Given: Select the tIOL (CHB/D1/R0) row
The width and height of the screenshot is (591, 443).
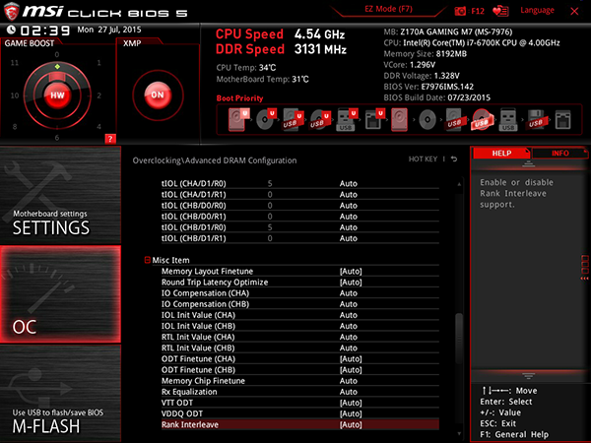Looking at the screenshot, I should click(300, 227).
